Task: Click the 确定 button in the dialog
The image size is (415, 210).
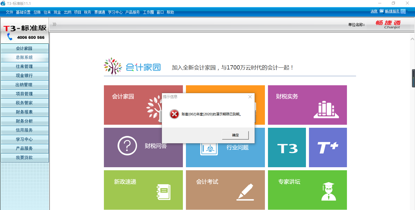Action: pyautogui.click(x=235, y=135)
